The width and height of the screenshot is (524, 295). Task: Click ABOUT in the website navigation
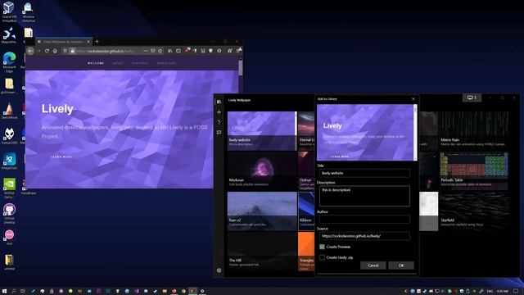(x=118, y=63)
